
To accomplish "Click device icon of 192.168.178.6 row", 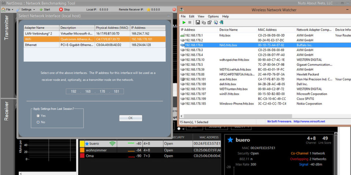I will [182, 45].
